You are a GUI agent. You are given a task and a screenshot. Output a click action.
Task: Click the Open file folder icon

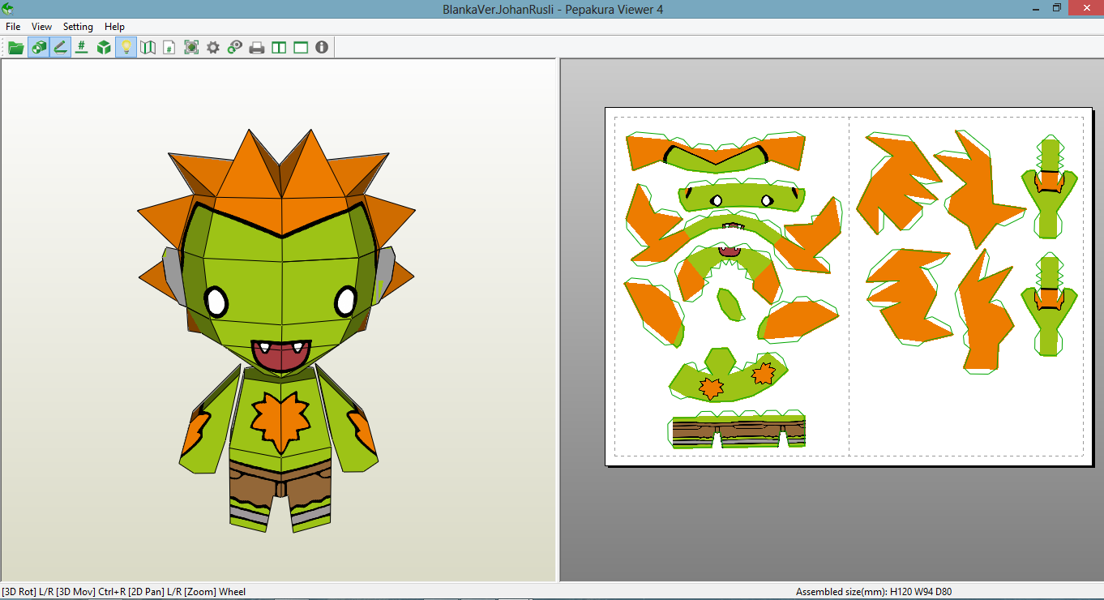(15, 48)
